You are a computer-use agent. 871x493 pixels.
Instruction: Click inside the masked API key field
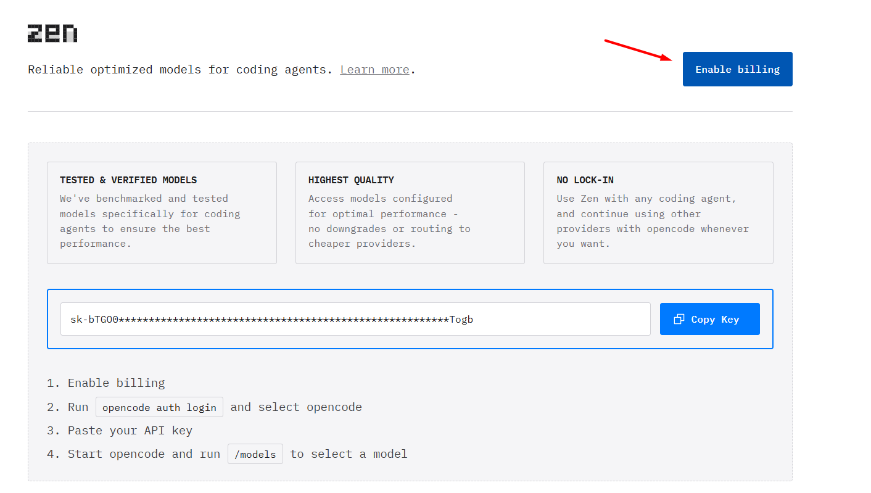355,319
